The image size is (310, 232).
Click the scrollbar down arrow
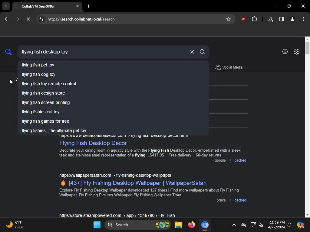pos(307,215)
